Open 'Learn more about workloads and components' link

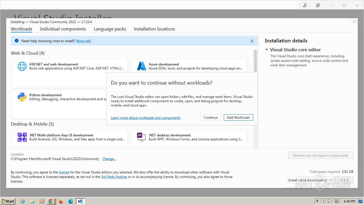click(146, 118)
